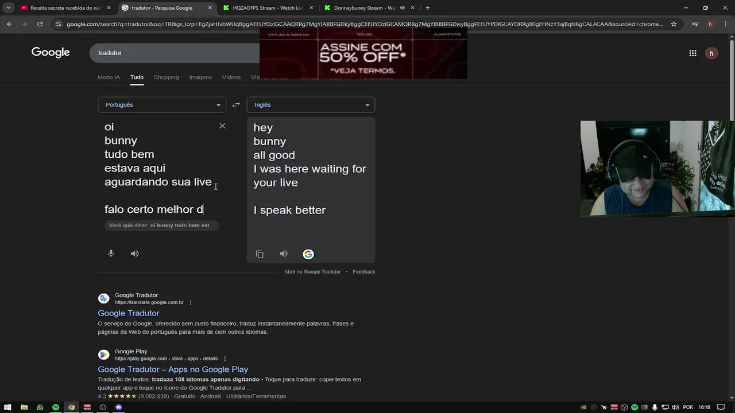735x413 pixels.
Task: Listen to the English translation
Action: click(x=284, y=254)
